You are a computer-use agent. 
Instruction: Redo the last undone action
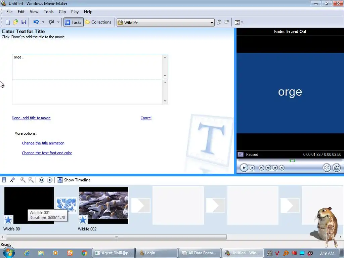pos(51,22)
